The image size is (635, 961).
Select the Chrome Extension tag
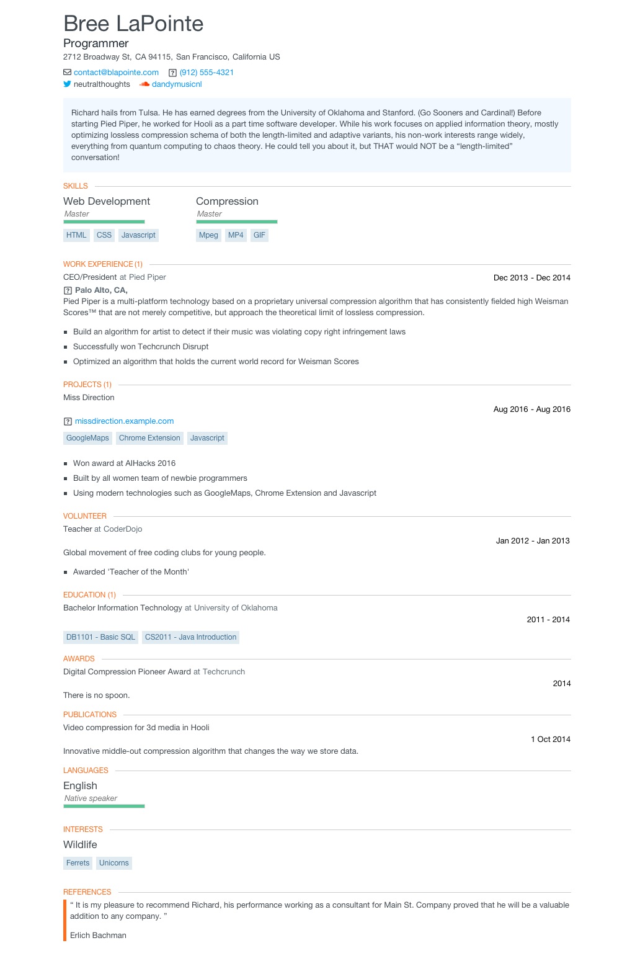(149, 438)
